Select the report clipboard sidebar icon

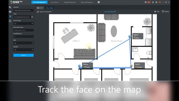coord(10,21)
